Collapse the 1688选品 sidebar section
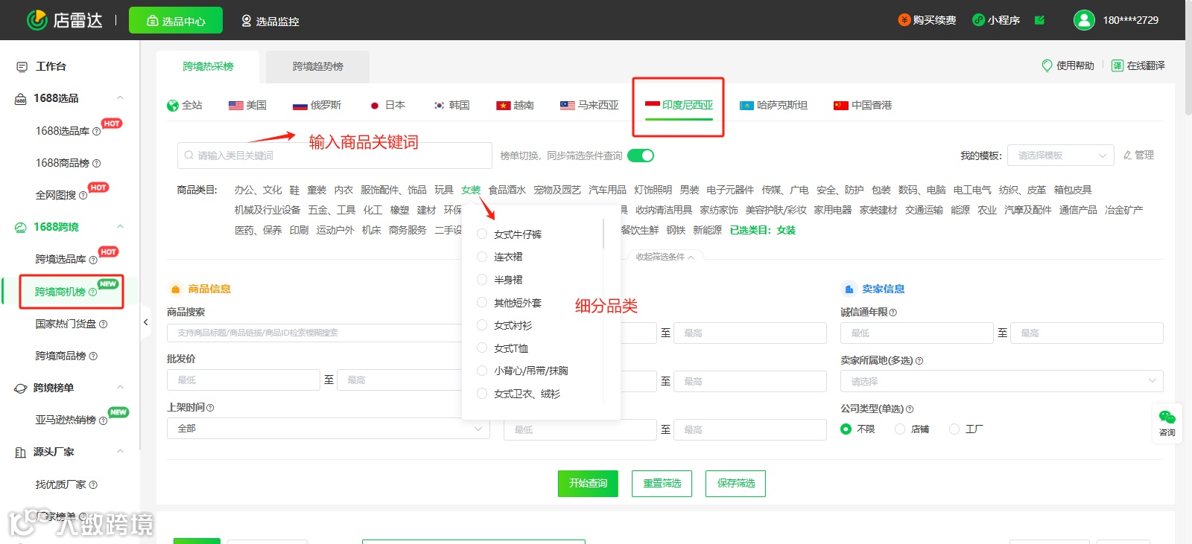This screenshot has width=1192, height=544. pos(120,98)
